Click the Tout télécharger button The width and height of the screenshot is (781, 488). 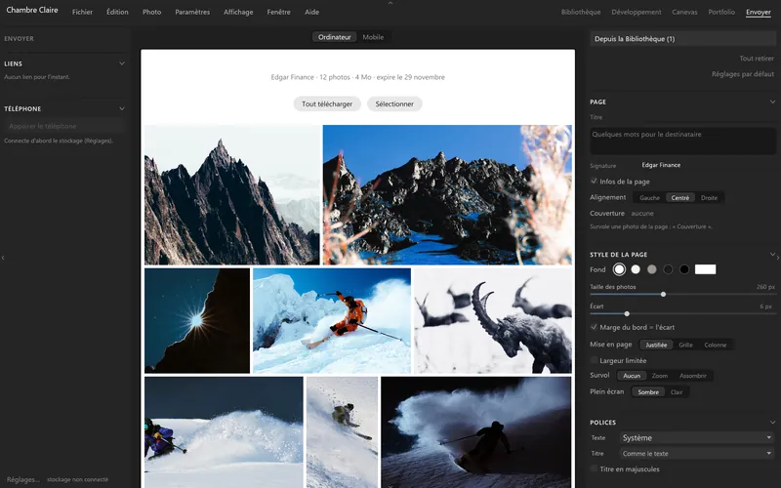pyautogui.click(x=327, y=103)
